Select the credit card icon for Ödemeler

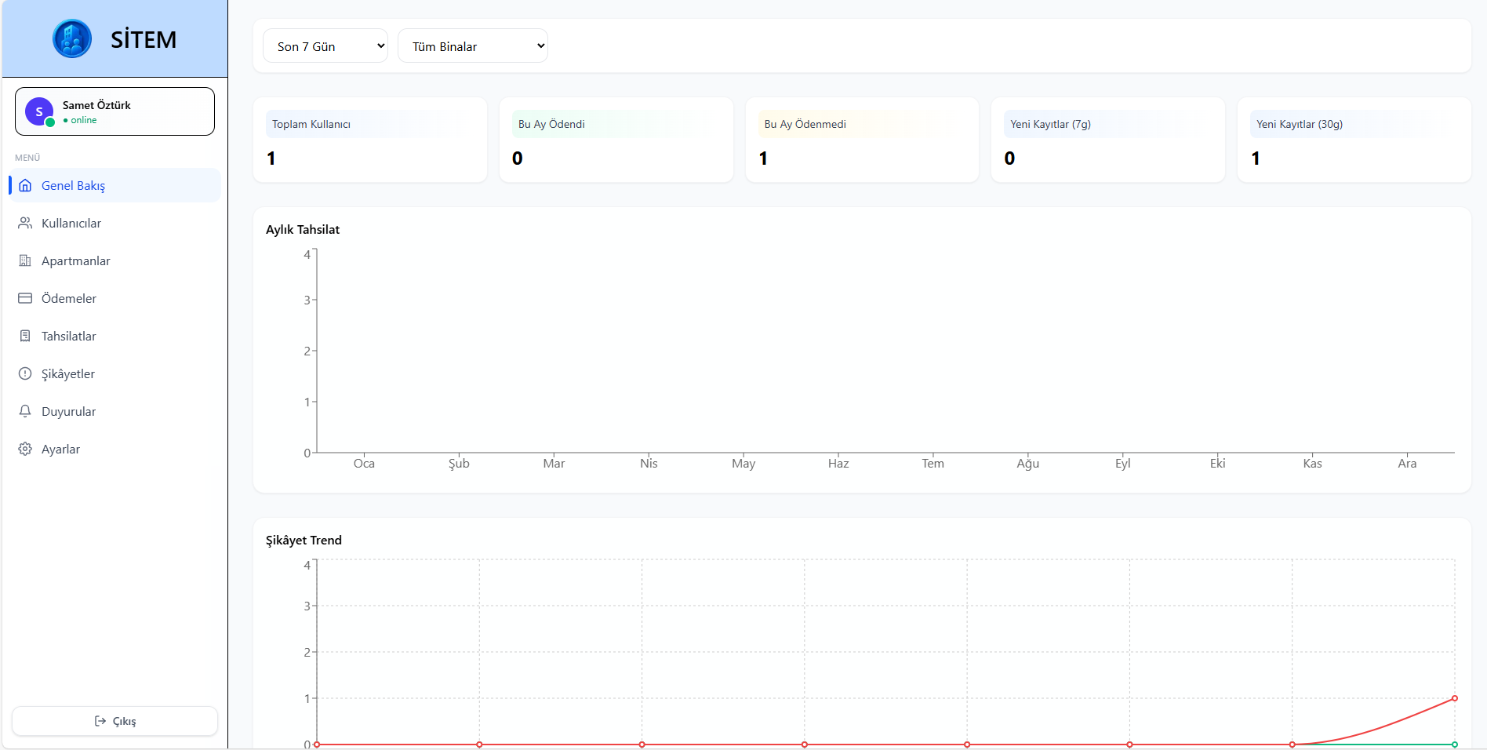click(x=26, y=298)
